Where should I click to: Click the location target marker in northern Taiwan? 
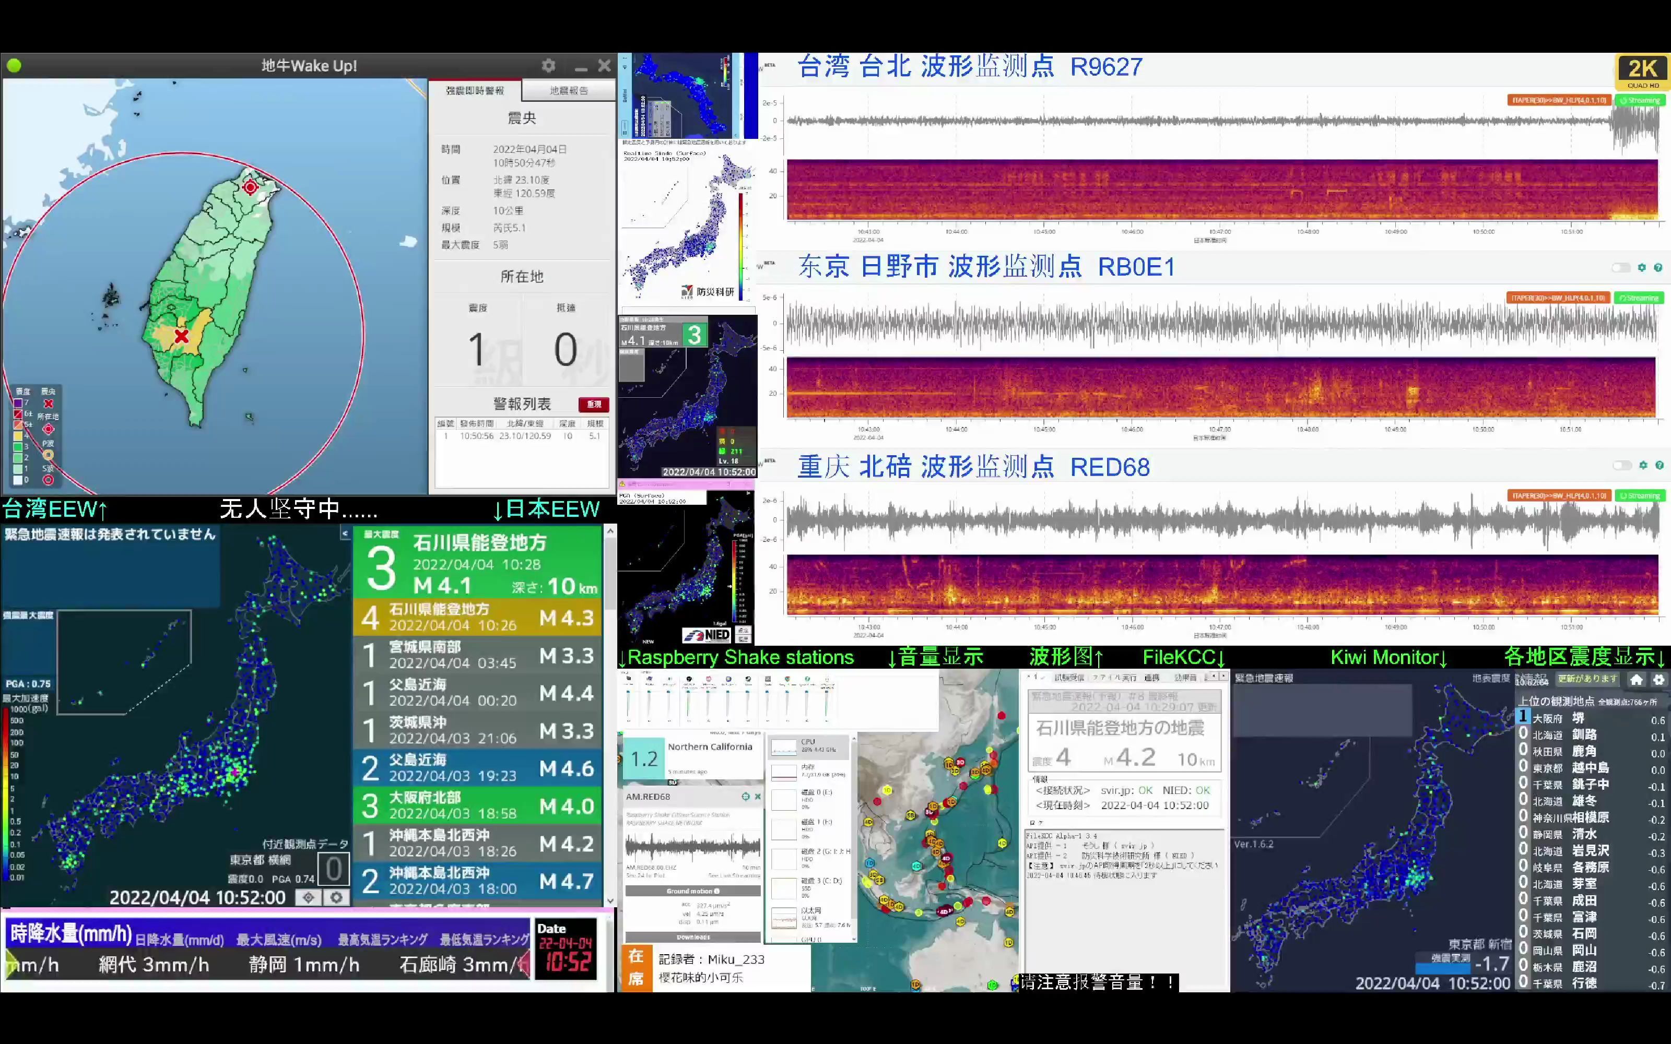[x=250, y=186]
